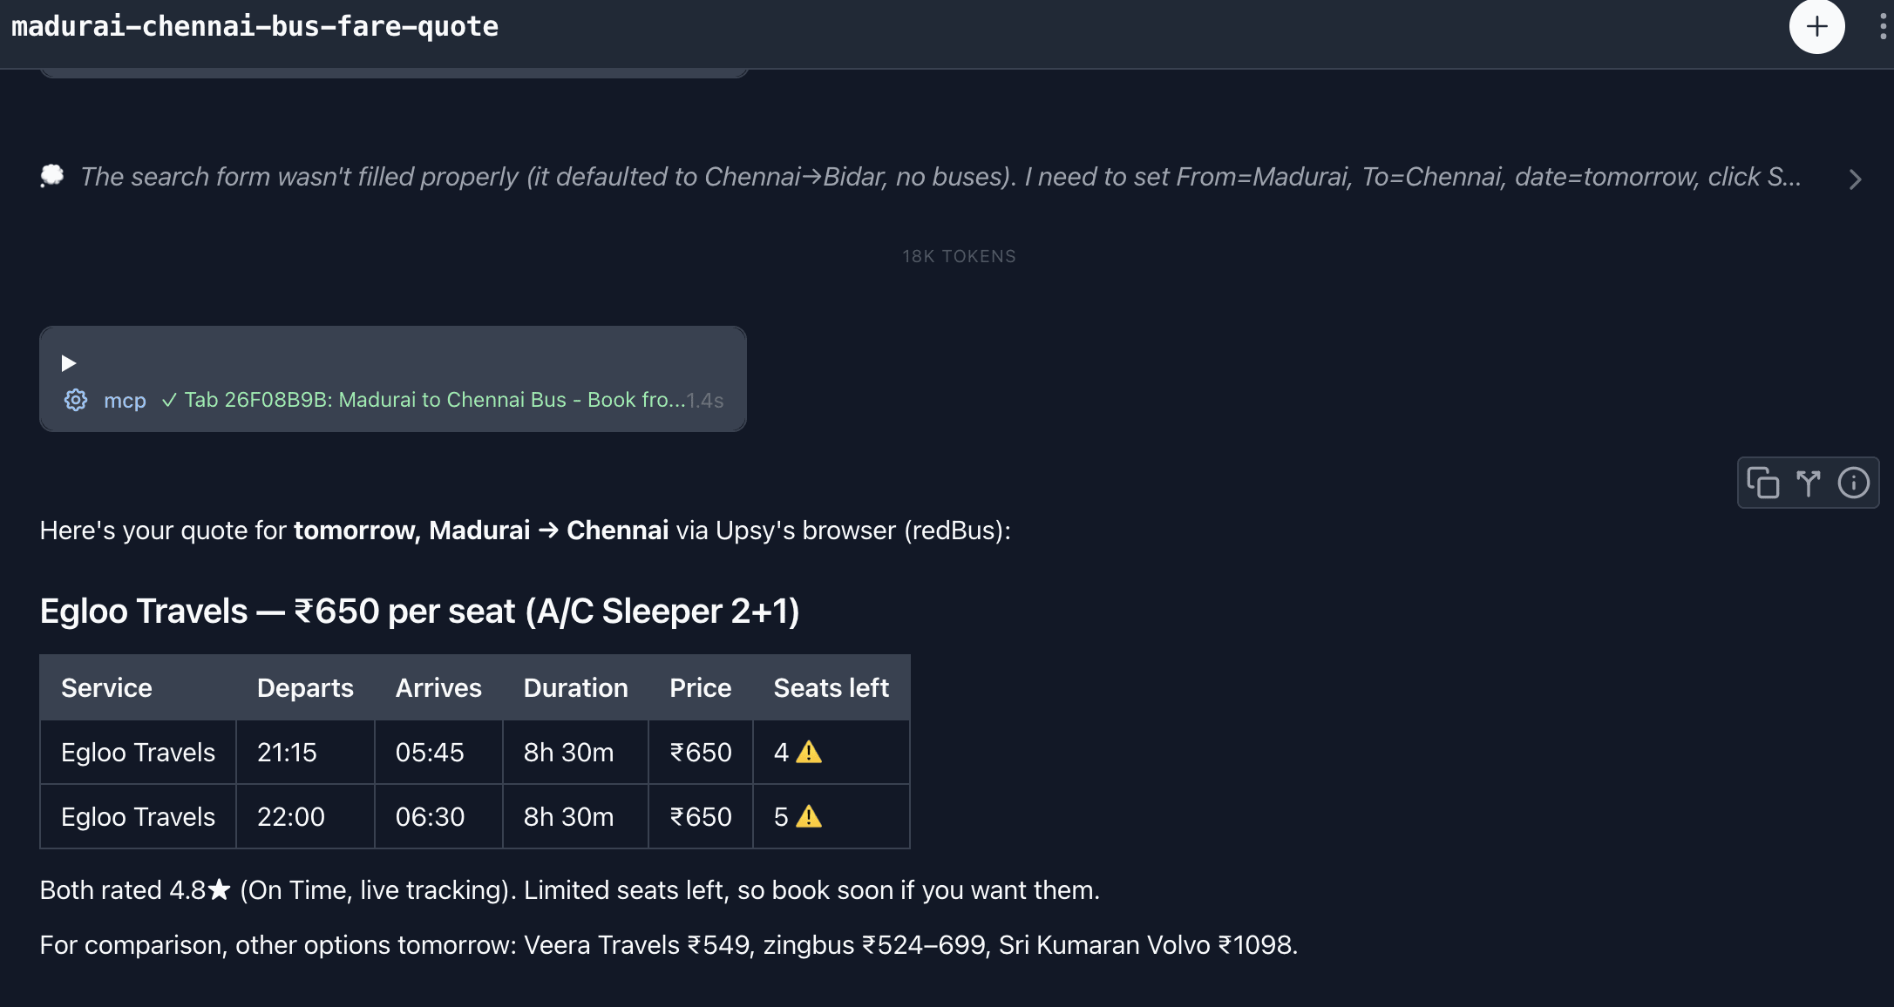Image resolution: width=1894 pixels, height=1007 pixels.
Task: Click the fork branch icon
Action: pyautogui.click(x=1809, y=483)
